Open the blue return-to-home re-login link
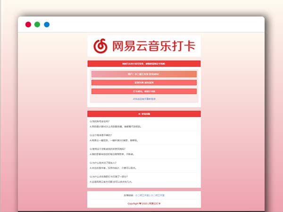 point(144,99)
